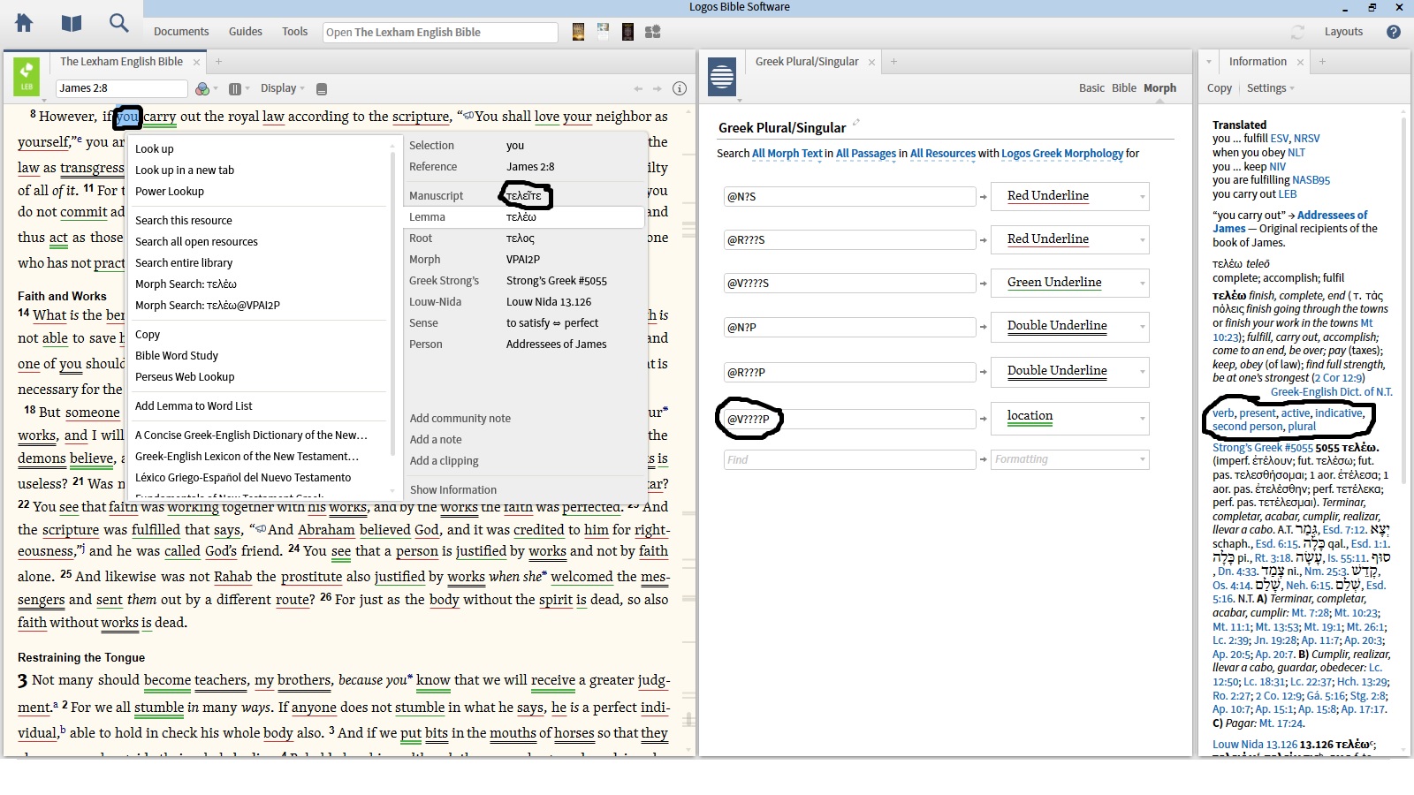This screenshot has height=795, width=1414.
Task: Switch to the Basic search type
Action: (1091, 88)
